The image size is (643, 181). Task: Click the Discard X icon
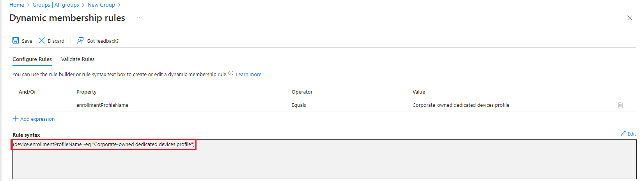click(x=42, y=40)
